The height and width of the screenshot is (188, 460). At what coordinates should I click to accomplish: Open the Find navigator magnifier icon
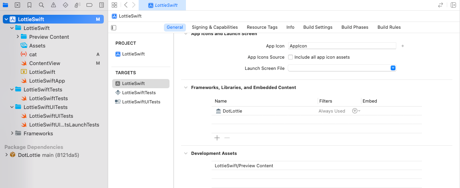(x=41, y=5)
